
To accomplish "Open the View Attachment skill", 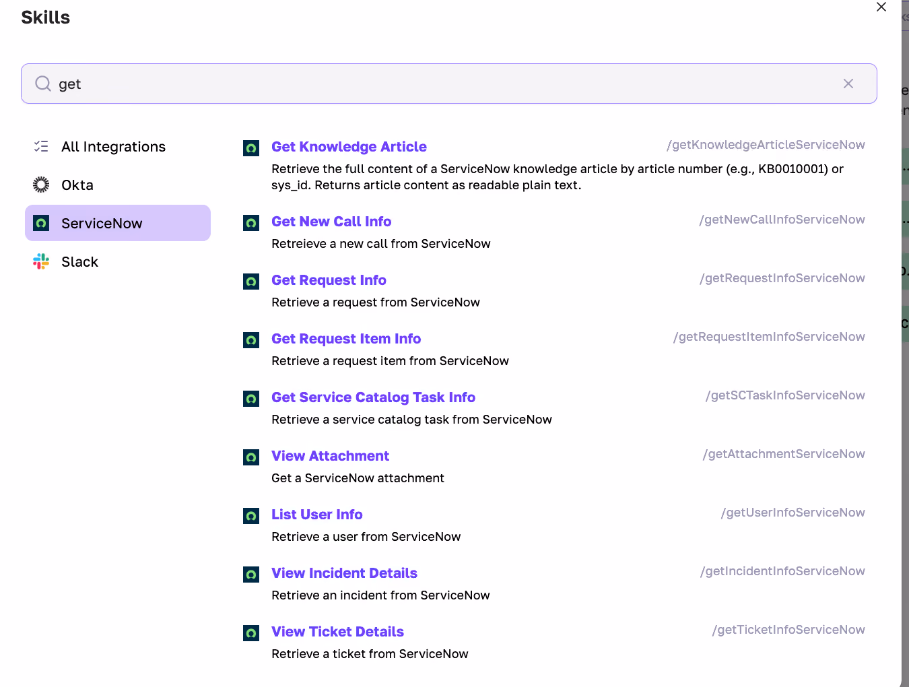I will tap(330, 456).
